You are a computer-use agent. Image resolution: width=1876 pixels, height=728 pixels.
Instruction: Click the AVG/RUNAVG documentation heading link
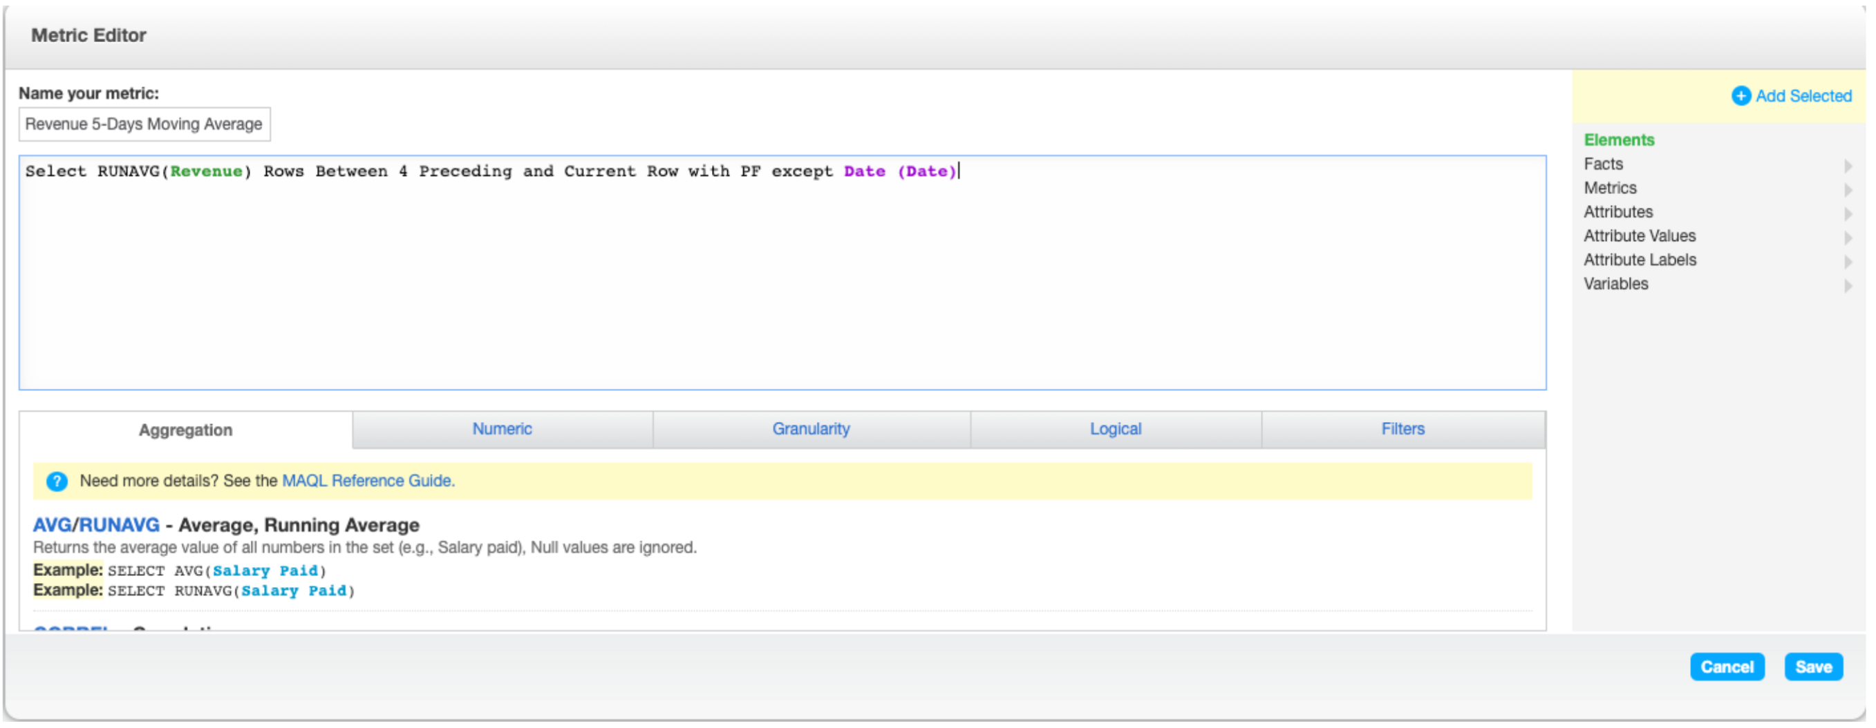[x=95, y=524]
